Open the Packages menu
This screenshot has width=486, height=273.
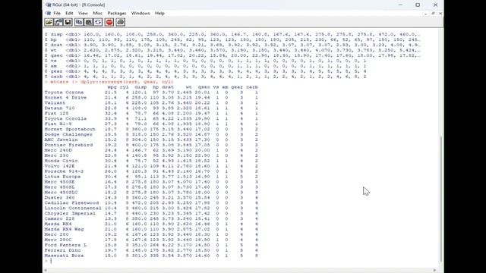tap(117, 14)
